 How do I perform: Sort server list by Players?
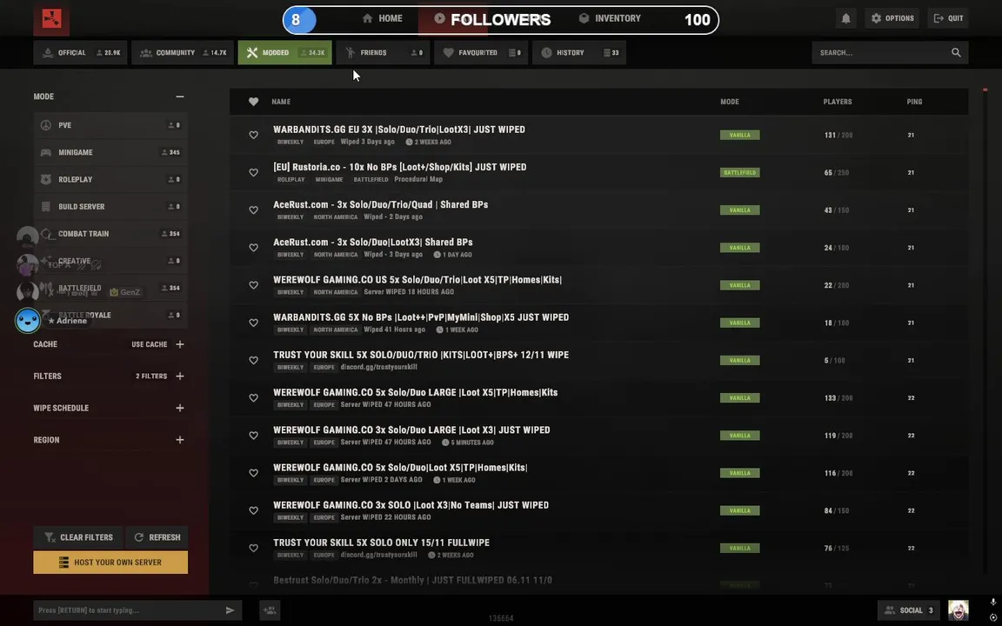coord(837,102)
